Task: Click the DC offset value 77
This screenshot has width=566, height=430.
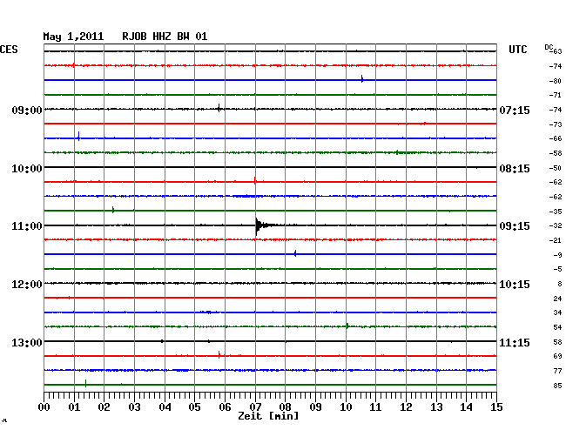Action: pos(557,371)
